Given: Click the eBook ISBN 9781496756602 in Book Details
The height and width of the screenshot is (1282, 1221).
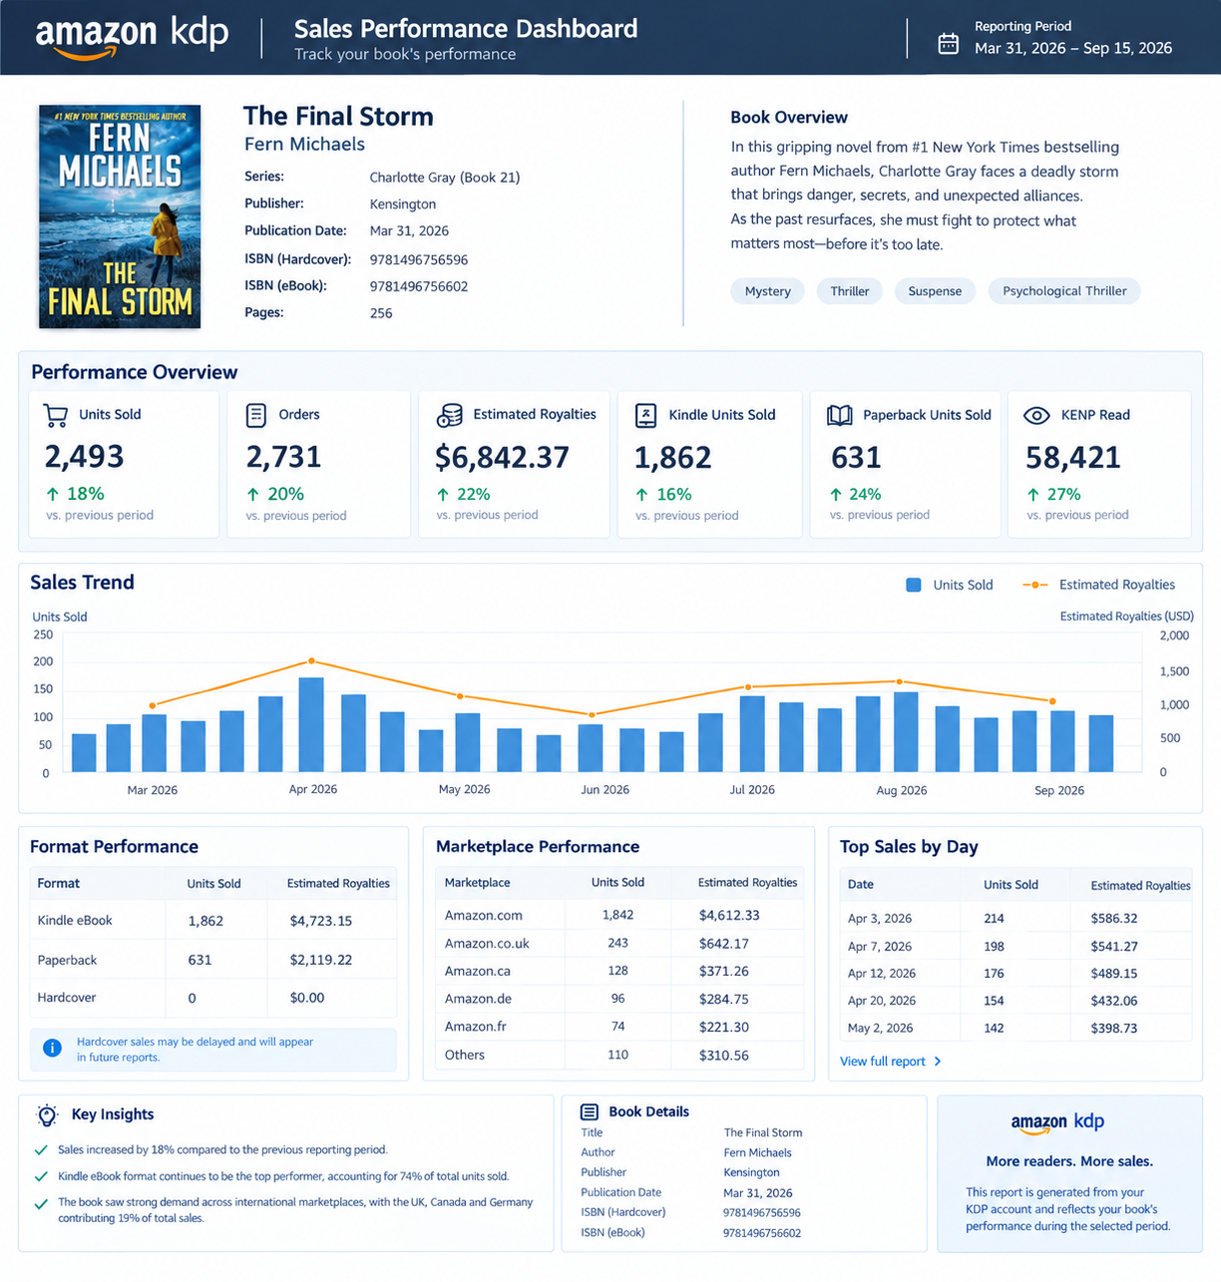Looking at the screenshot, I should [762, 1233].
